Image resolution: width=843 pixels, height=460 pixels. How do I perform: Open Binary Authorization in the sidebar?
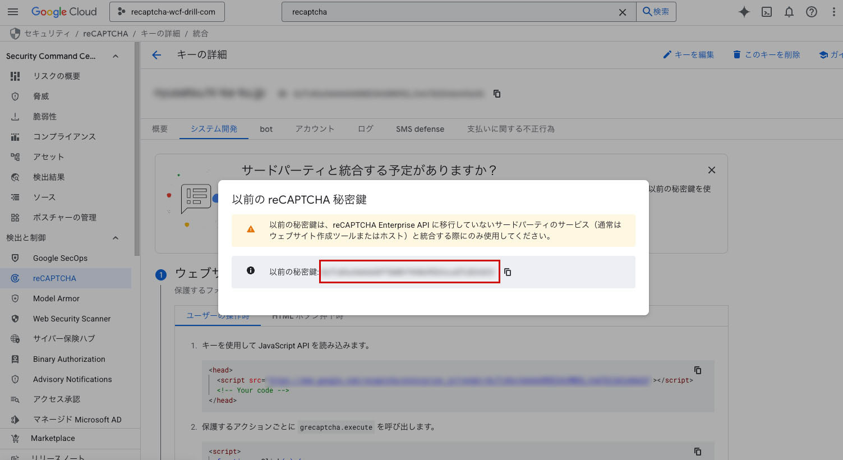pos(66,359)
